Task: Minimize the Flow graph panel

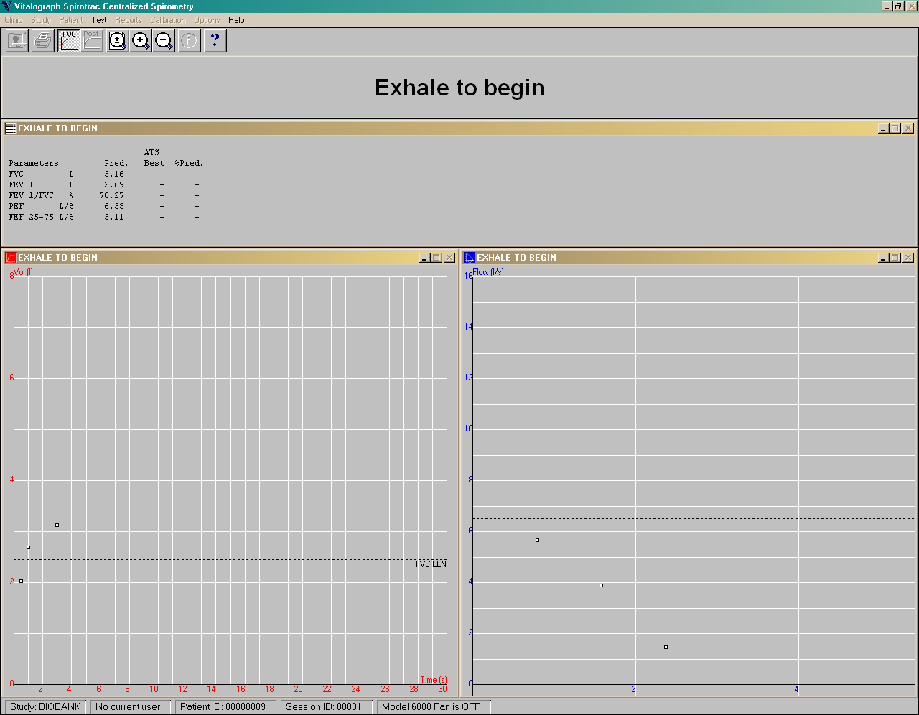Action: tap(883, 258)
